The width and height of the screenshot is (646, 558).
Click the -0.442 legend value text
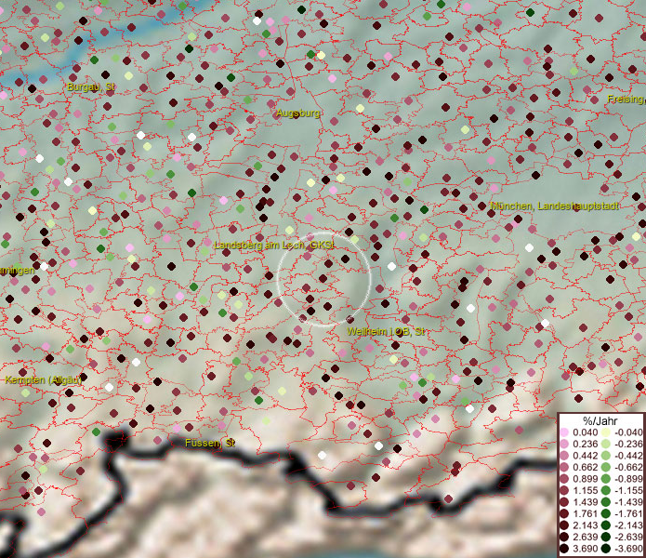(x=628, y=456)
